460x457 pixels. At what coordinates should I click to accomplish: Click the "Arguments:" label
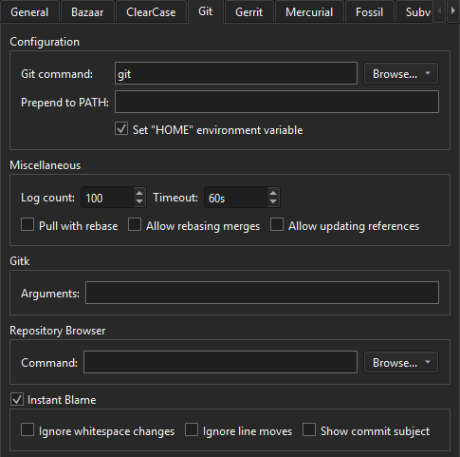pos(50,294)
